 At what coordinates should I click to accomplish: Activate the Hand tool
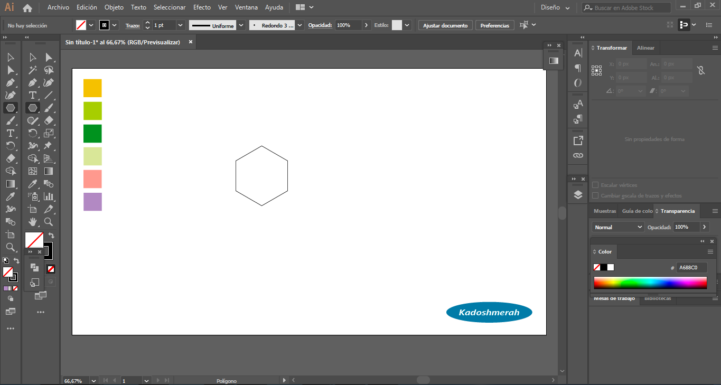pos(33,222)
